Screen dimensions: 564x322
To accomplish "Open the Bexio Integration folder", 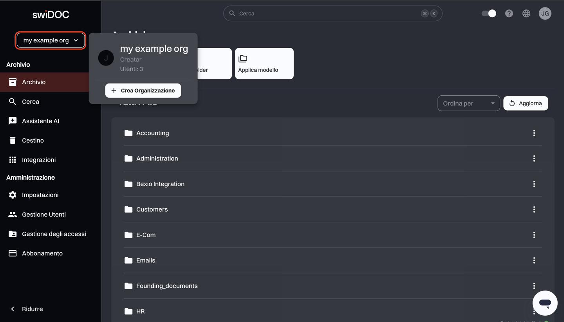I will [x=333, y=184].
